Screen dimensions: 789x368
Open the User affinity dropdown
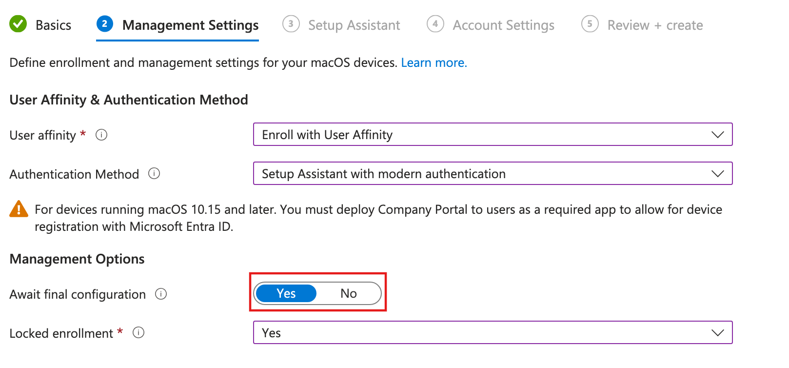pyautogui.click(x=493, y=135)
